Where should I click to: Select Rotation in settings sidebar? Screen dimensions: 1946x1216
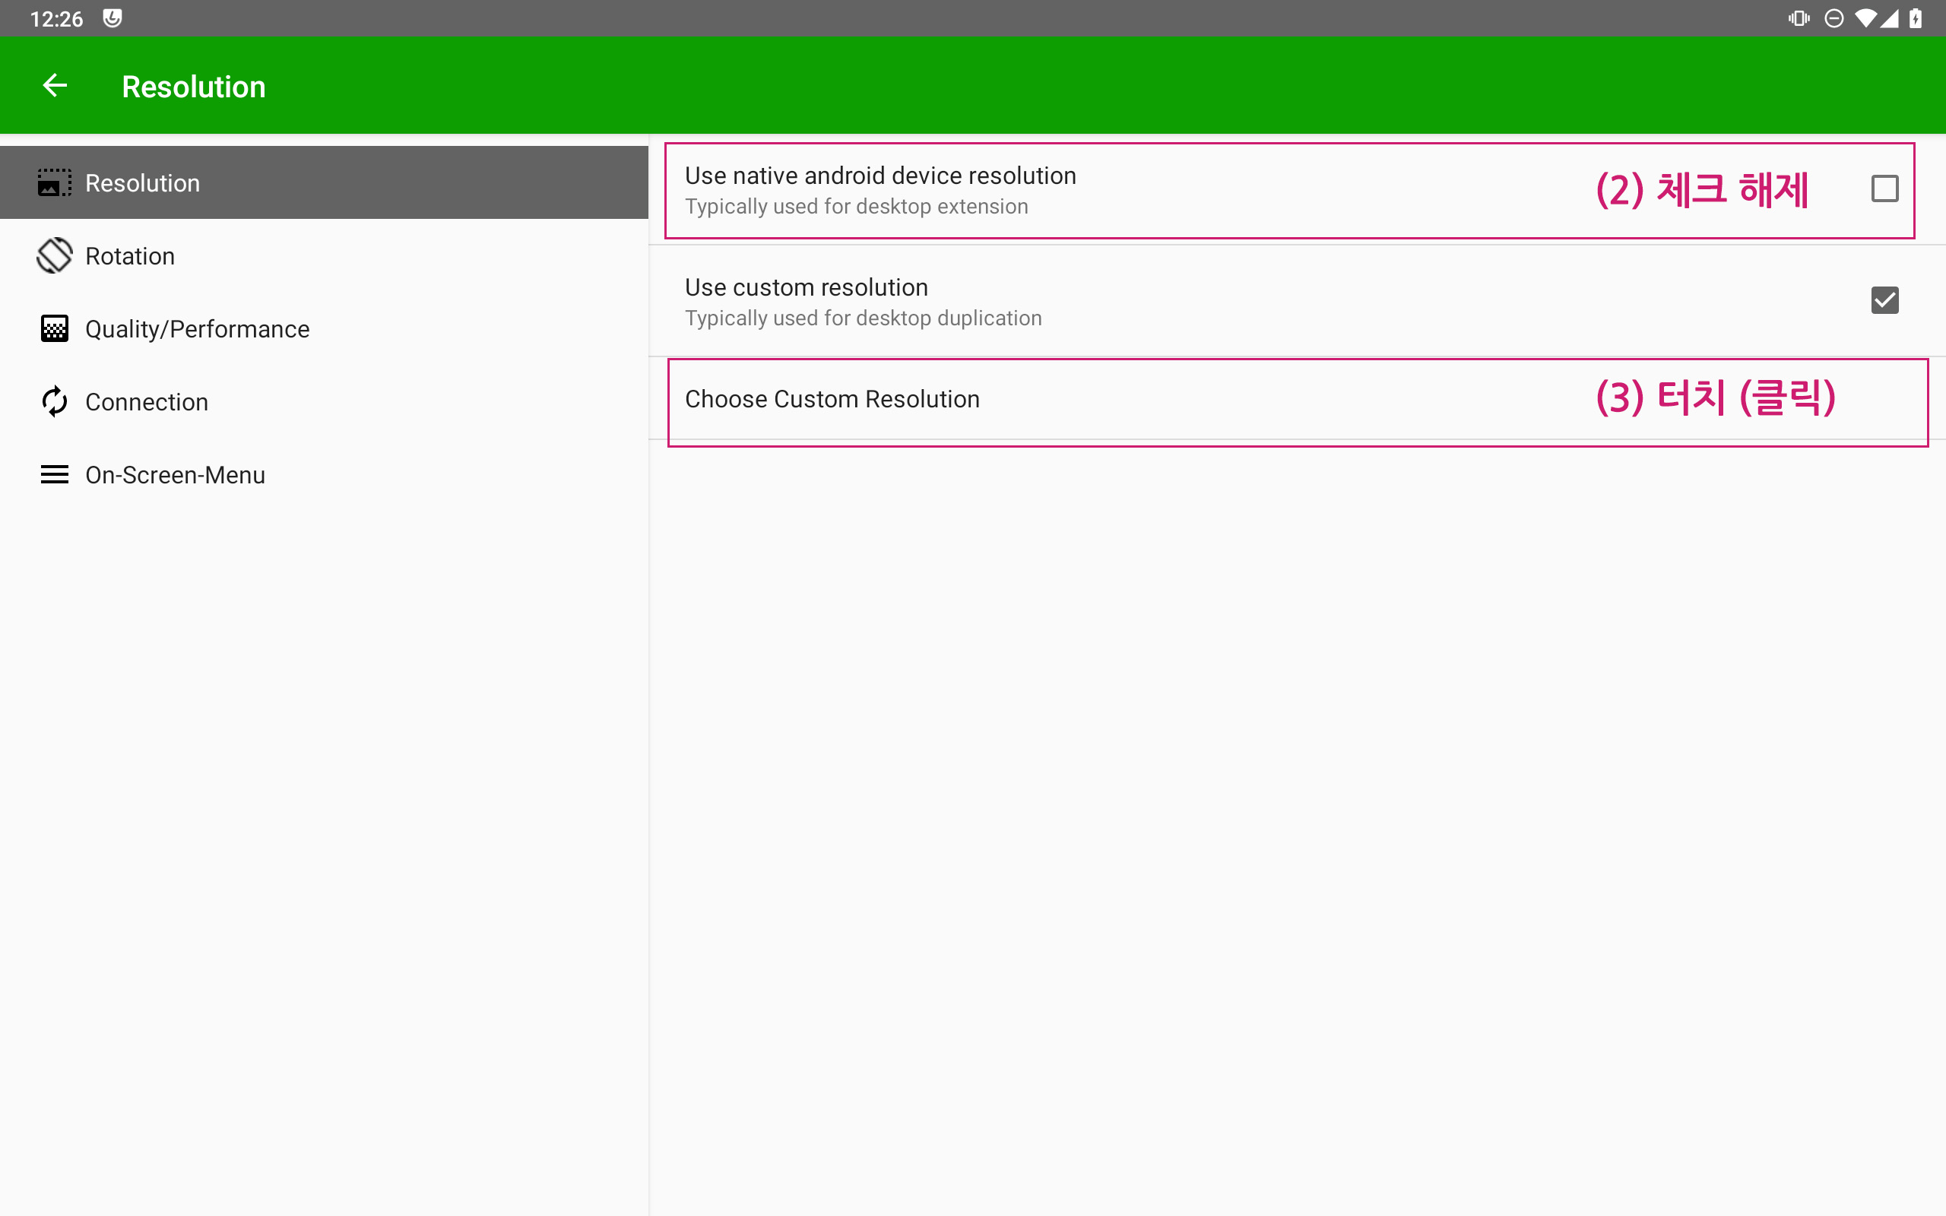pyautogui.click(x=130, y=256)
